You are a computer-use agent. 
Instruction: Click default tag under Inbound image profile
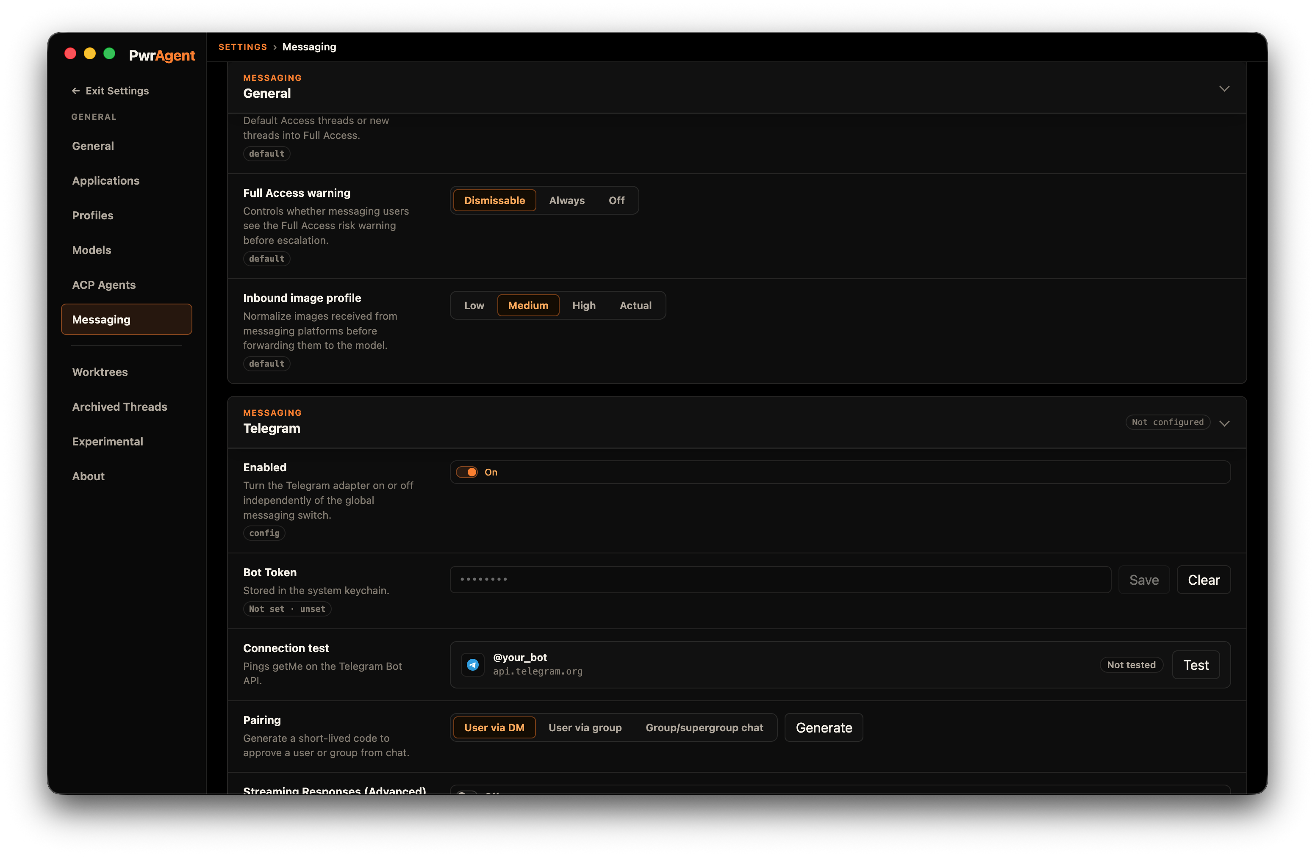point(266,364)
